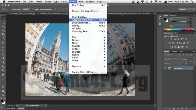The image size is (196, 110).
Task: Select the Blur tool
Action: point(3,66)
